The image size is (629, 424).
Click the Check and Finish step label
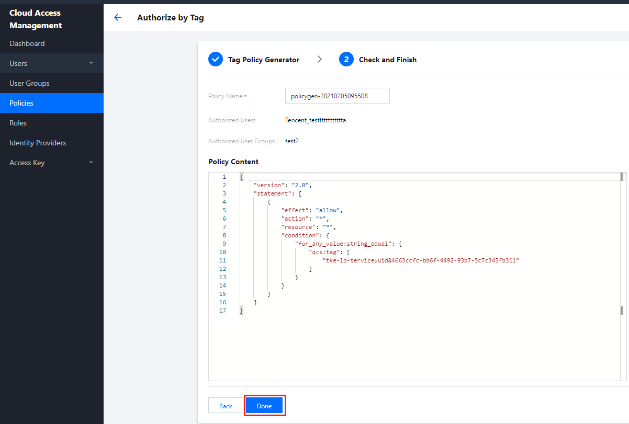pyautogui.click(x=388, y=60)
